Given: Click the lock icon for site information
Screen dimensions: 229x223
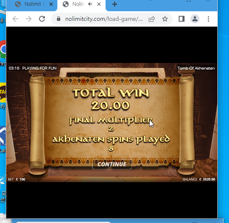Looking at the screenshot, I should point(59,19).
